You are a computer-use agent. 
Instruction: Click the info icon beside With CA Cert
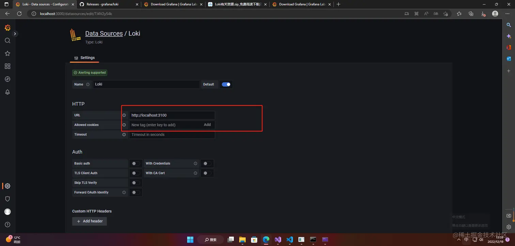196,173
